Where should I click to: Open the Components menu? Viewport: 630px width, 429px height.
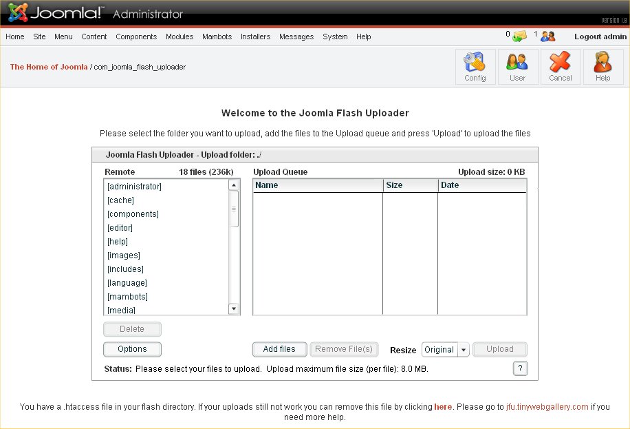tap(136, 36)
